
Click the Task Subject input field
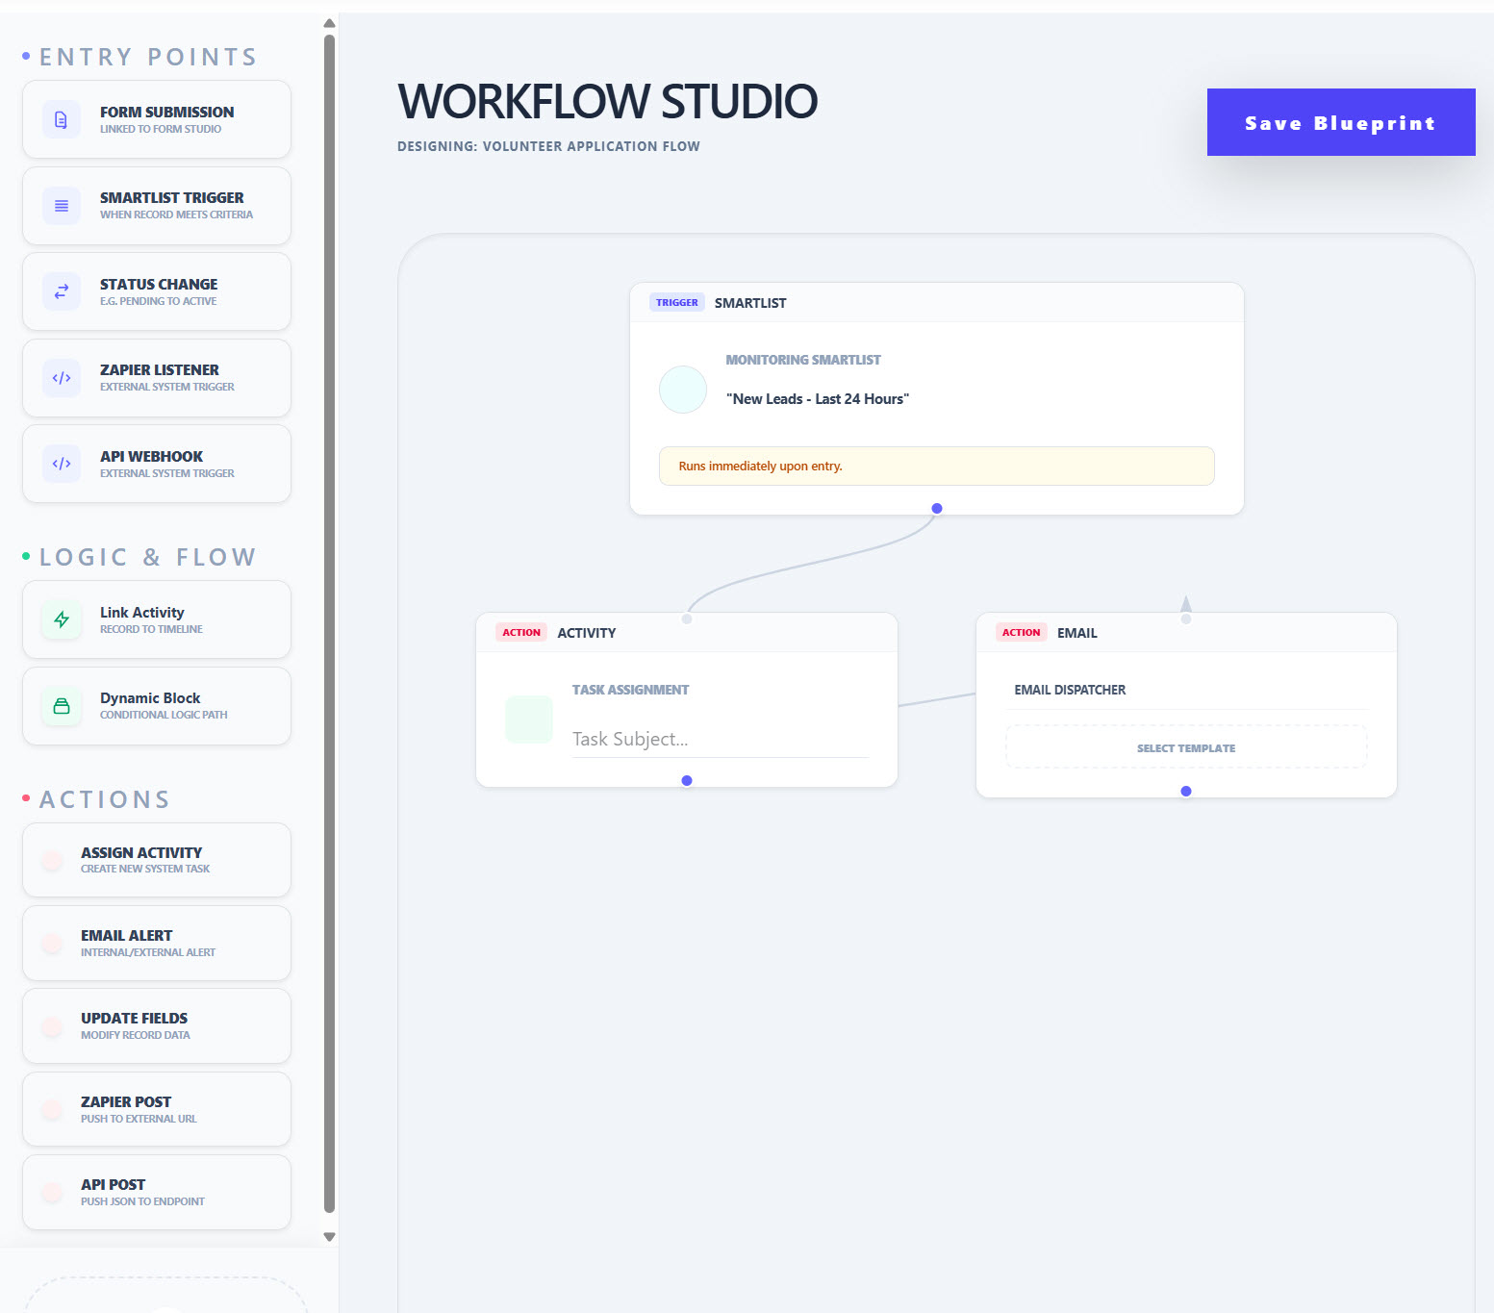click(x=720, y=739)
